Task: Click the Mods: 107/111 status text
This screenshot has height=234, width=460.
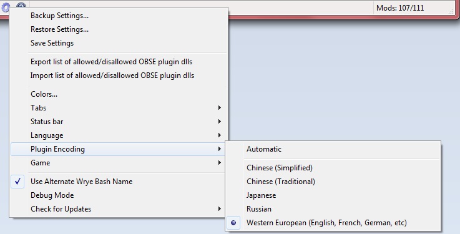Action: 400,8
